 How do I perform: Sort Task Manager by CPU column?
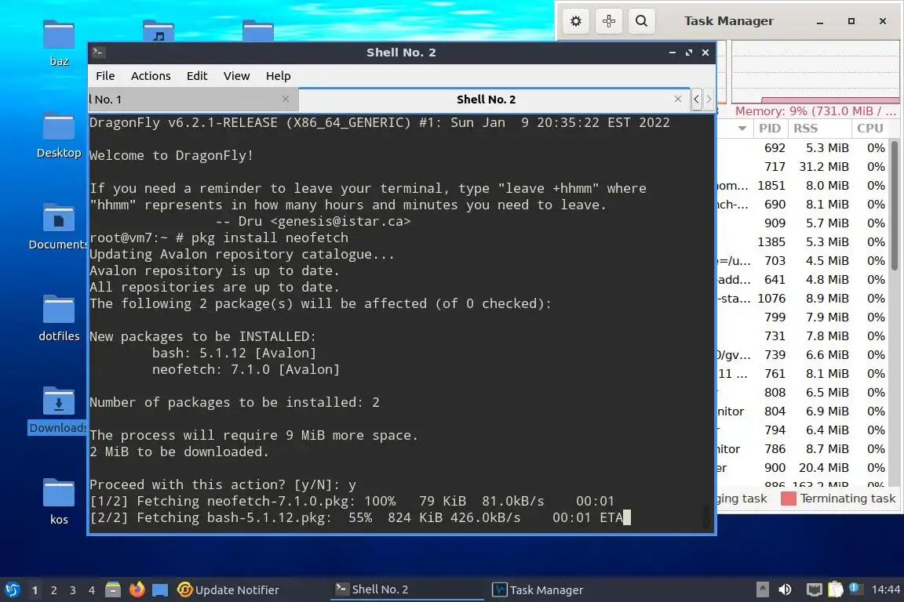pos(870,129)
